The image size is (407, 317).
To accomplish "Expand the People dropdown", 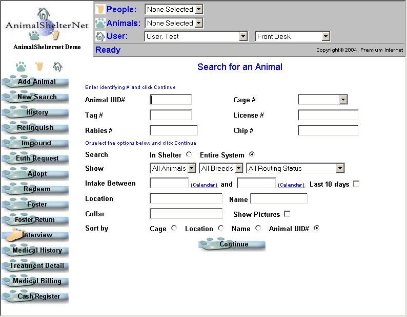I will [x=174, y=9].
